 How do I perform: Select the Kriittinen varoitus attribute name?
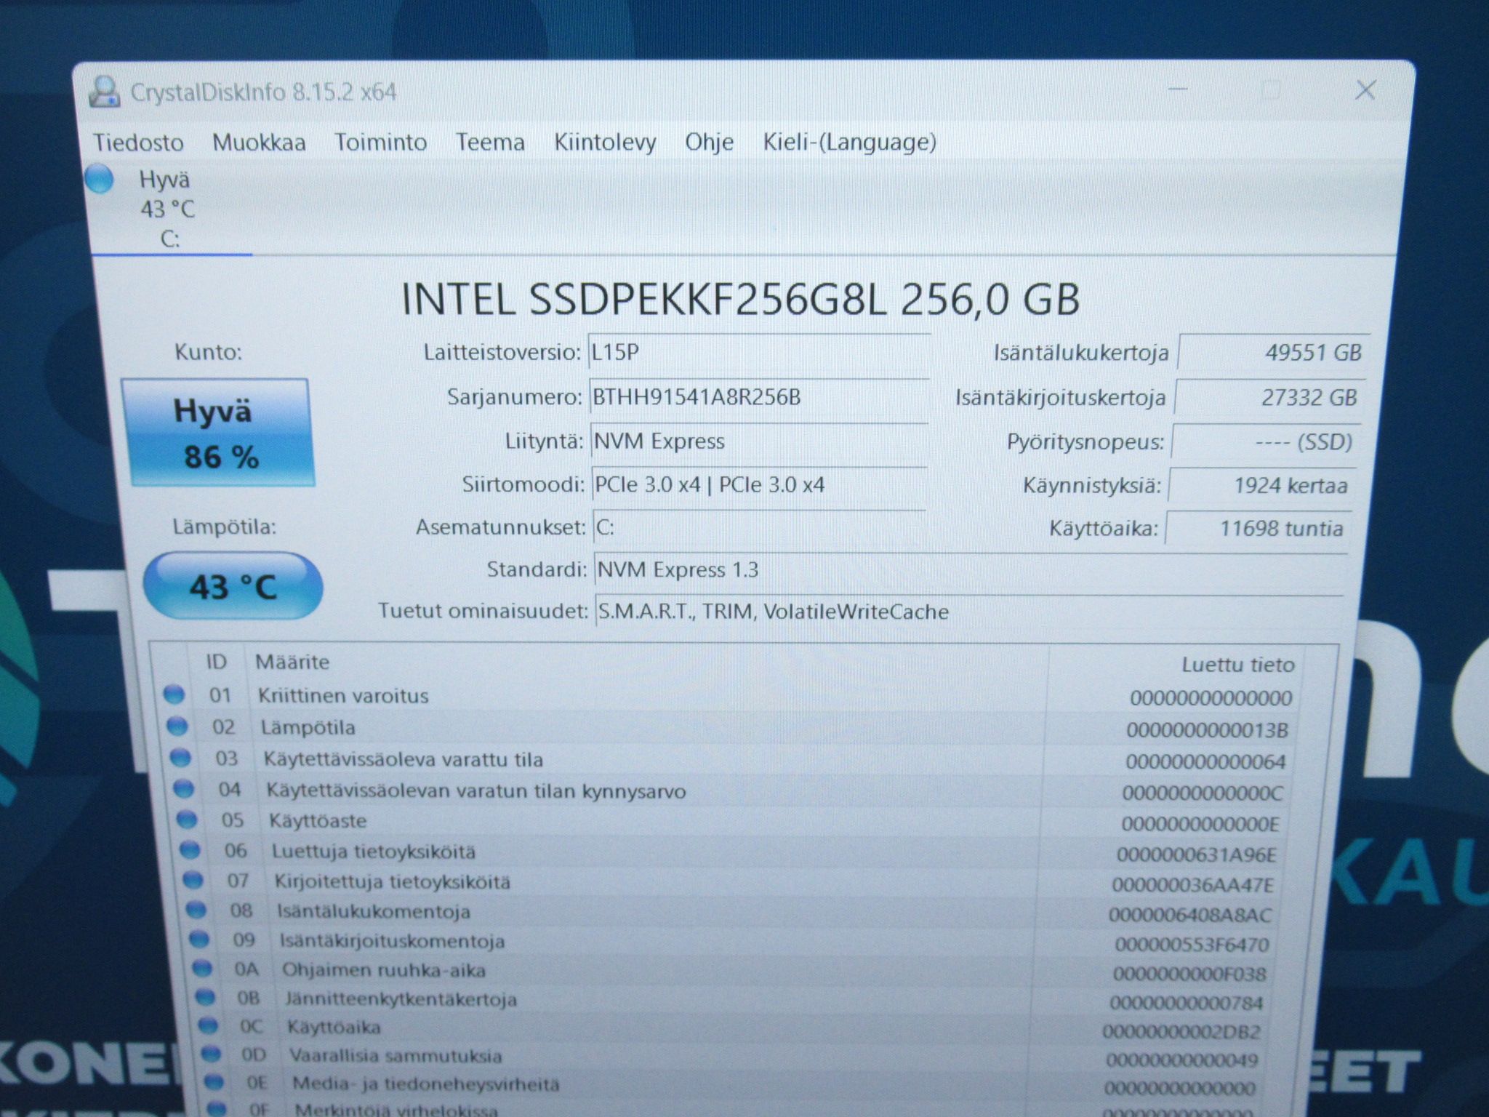[343, 696]
